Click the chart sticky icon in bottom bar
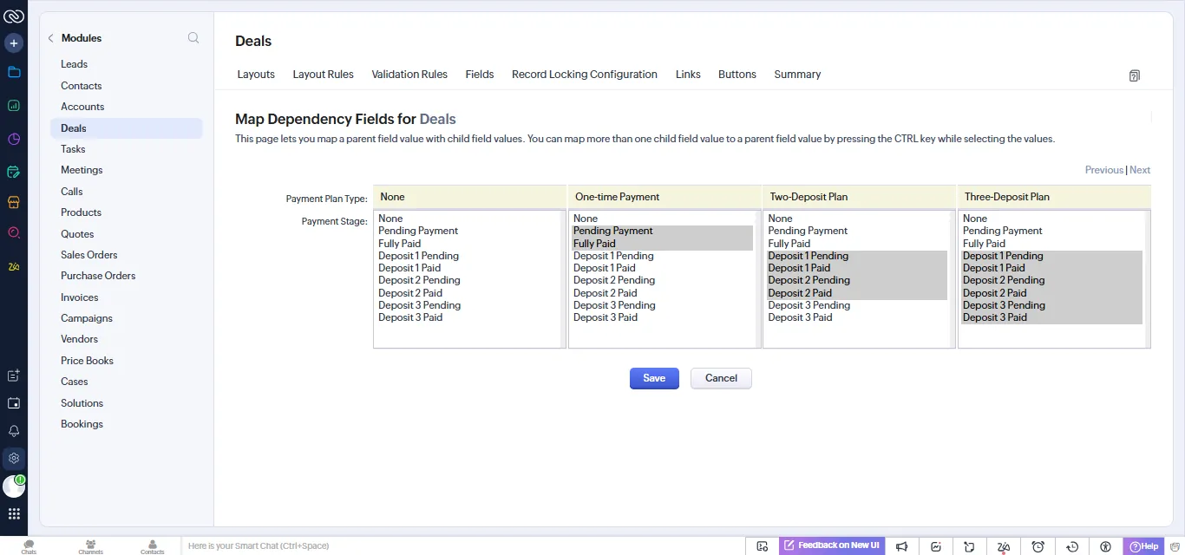This screenshot has width=1185, height=555. [936, 546]
